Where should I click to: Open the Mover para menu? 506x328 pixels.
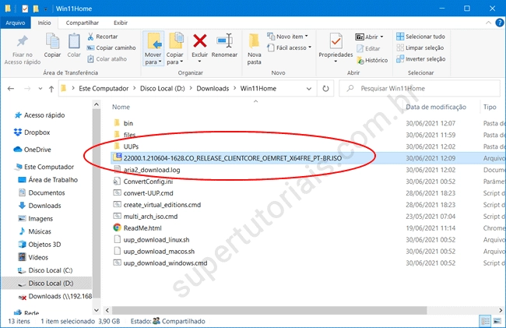tap(153, 49)
